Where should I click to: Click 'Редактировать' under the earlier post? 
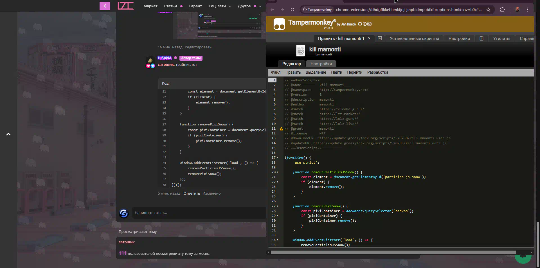click(x=198, y=47)
